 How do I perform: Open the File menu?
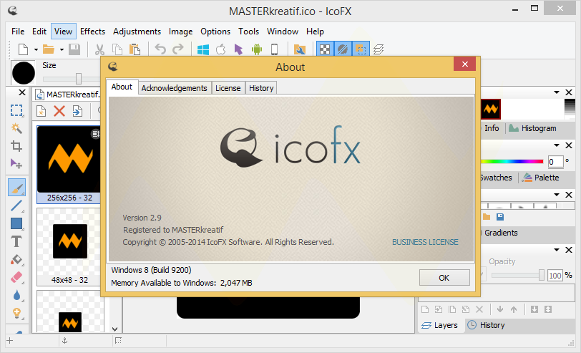point(18,32)
